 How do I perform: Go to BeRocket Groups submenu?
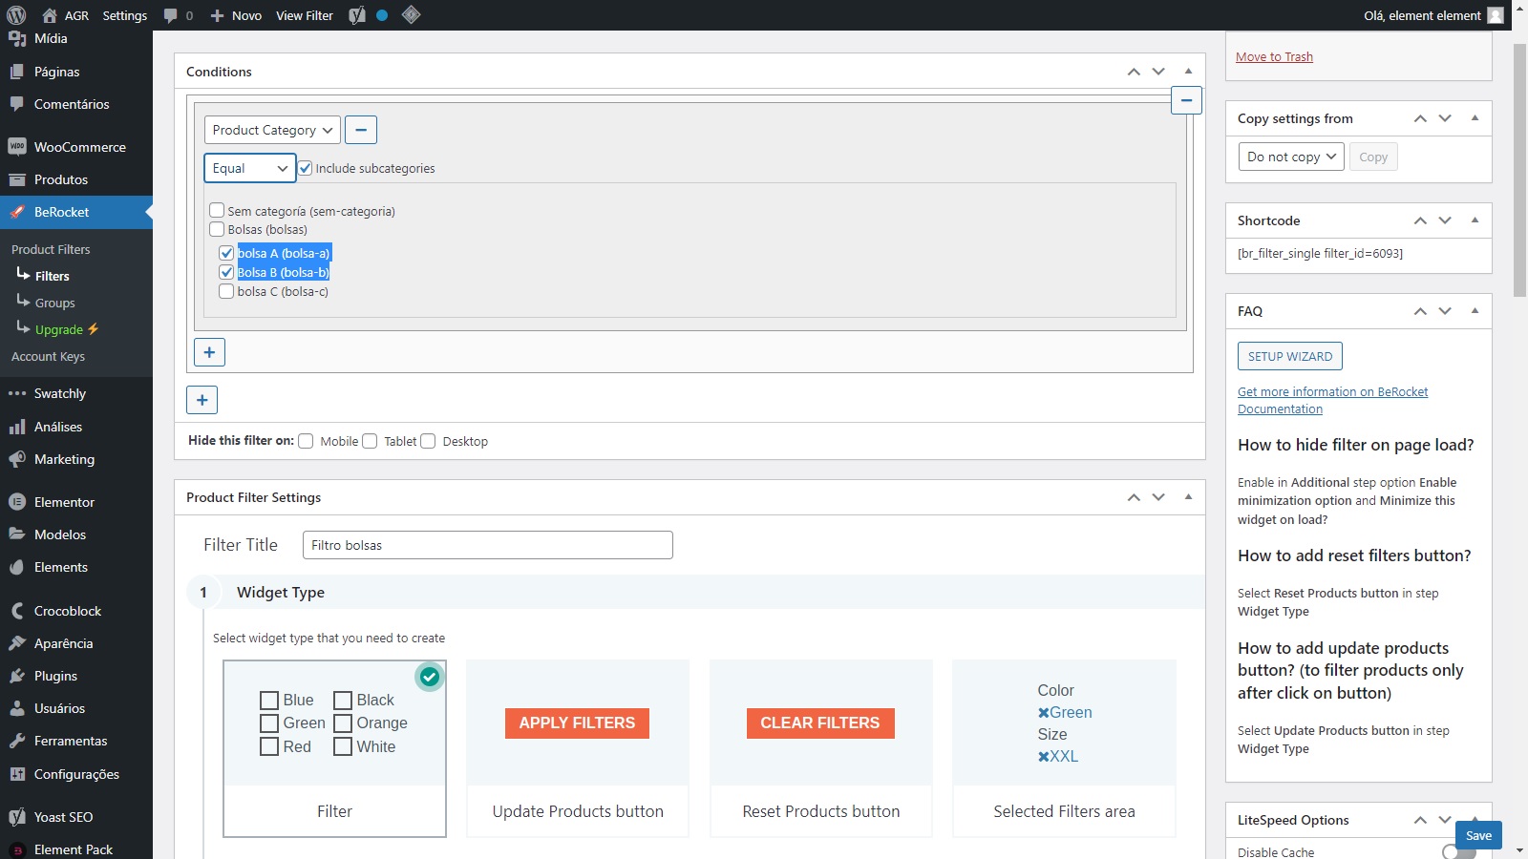pos(55,303)
